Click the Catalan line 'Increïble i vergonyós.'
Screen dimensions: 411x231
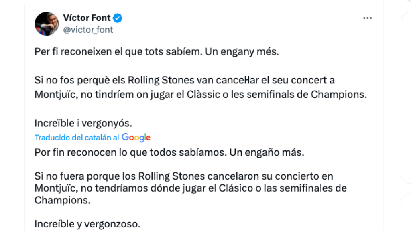tap(83, 122)
